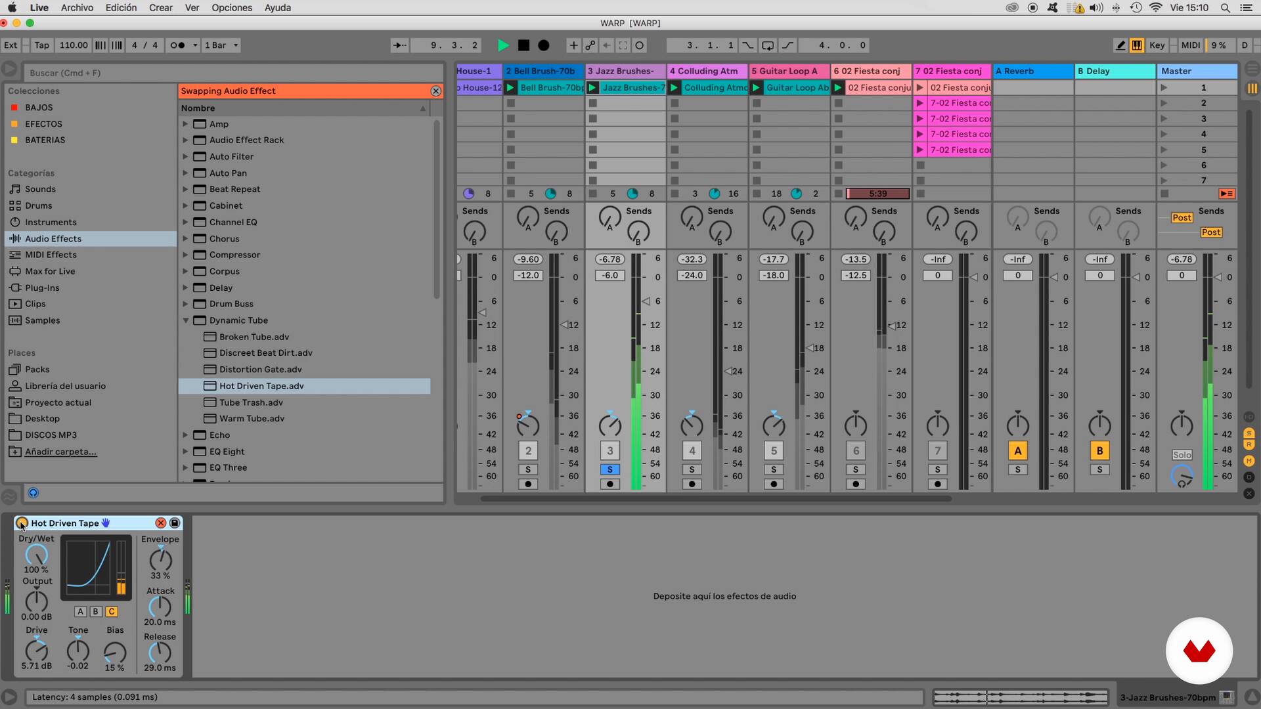The height and width of the screenshot is (709, 1261).
Task: Click the Tap tempo button
Action: pos(41,45)
